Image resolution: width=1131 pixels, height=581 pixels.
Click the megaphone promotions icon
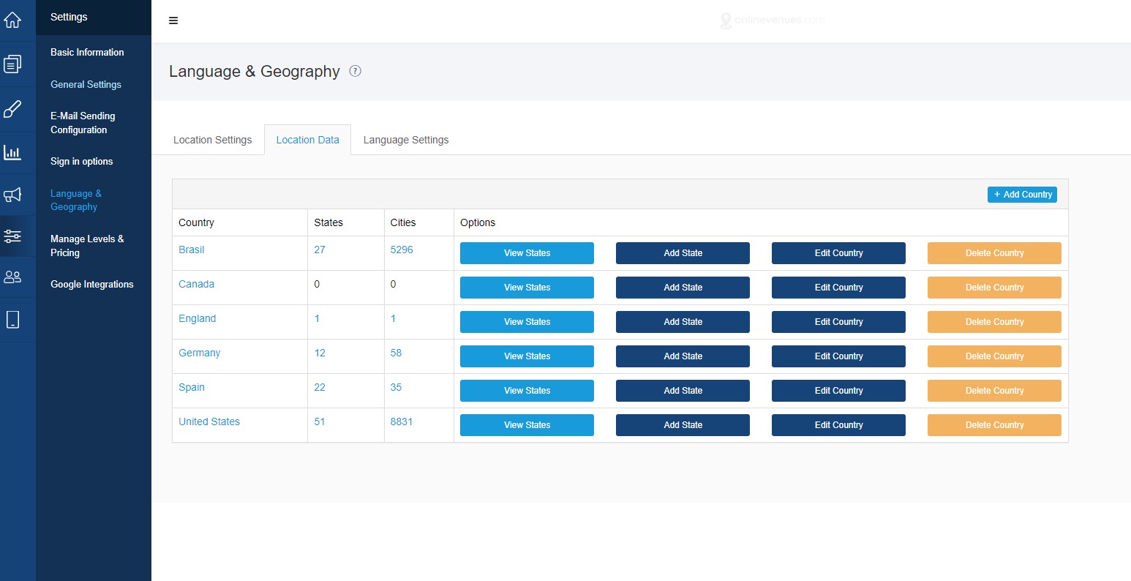(x=12, y=195)
